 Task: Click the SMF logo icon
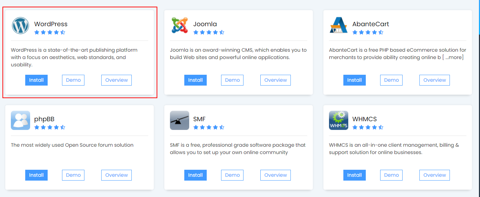(179, 121)
